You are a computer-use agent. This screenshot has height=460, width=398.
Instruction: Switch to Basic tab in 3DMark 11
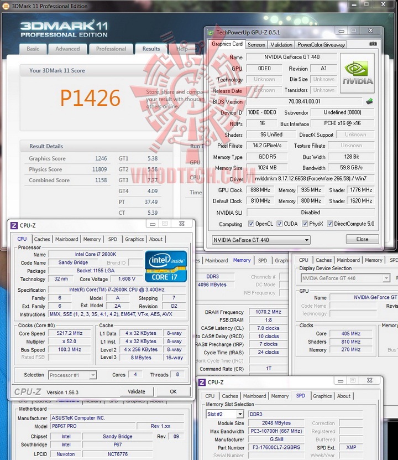(33, 49)
